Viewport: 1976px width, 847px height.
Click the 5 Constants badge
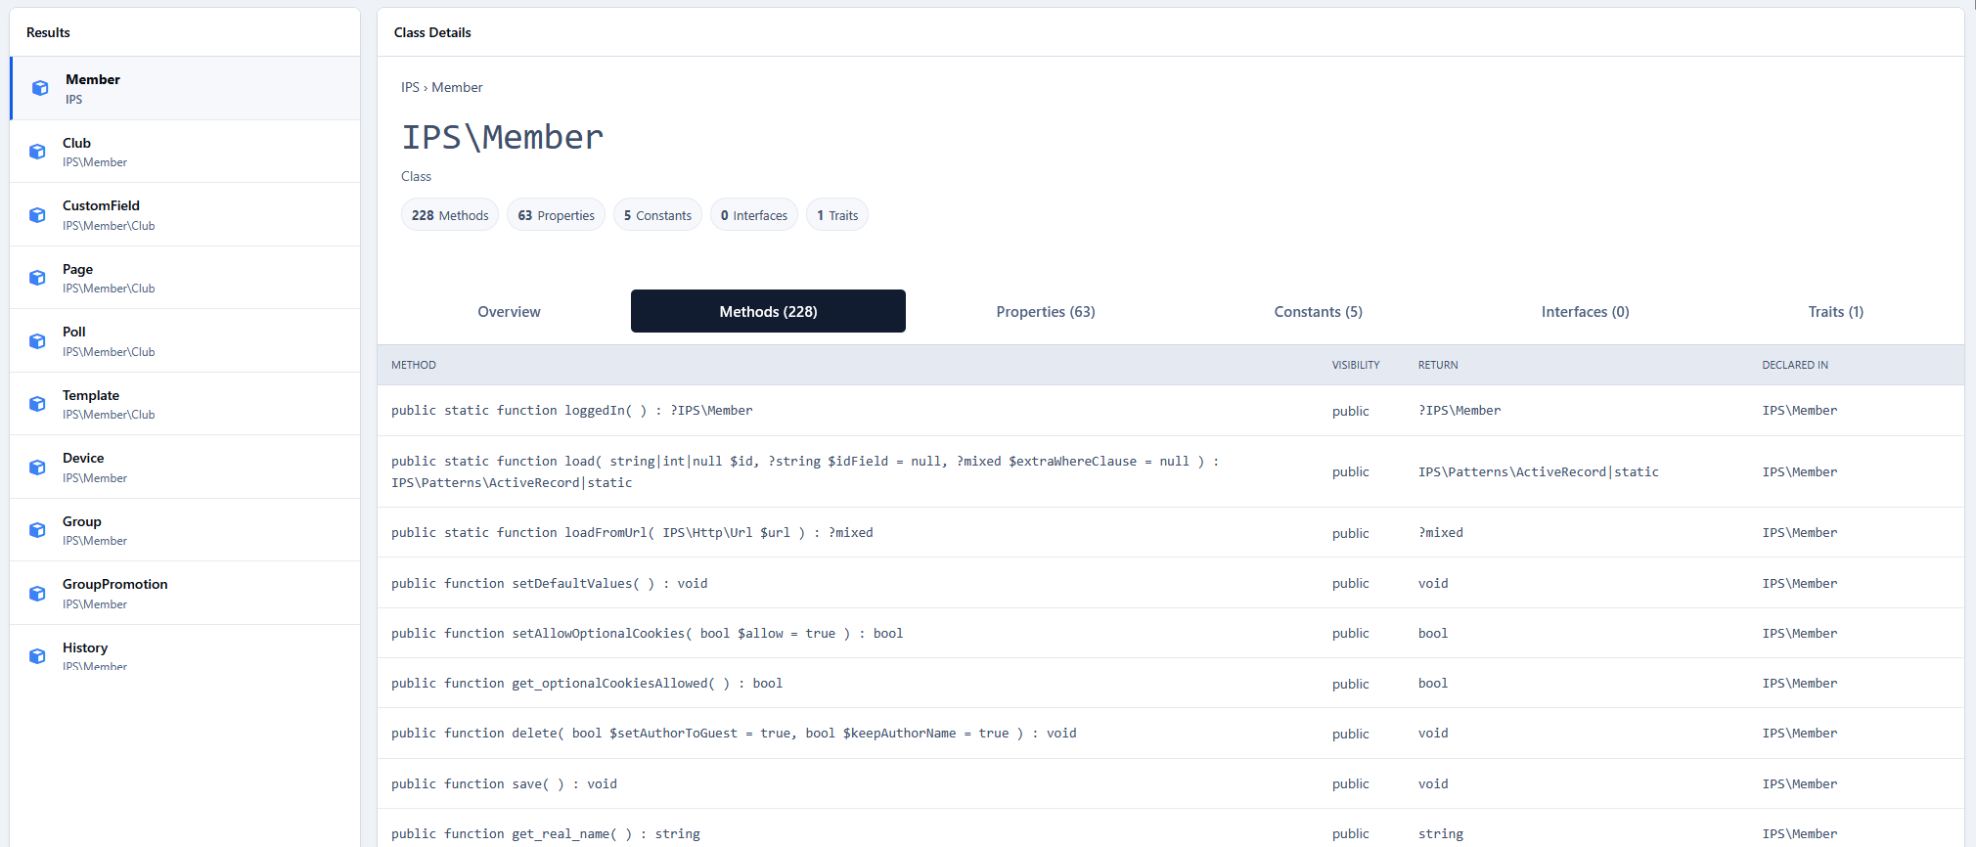pyautogui.click(x=657, y=215)
